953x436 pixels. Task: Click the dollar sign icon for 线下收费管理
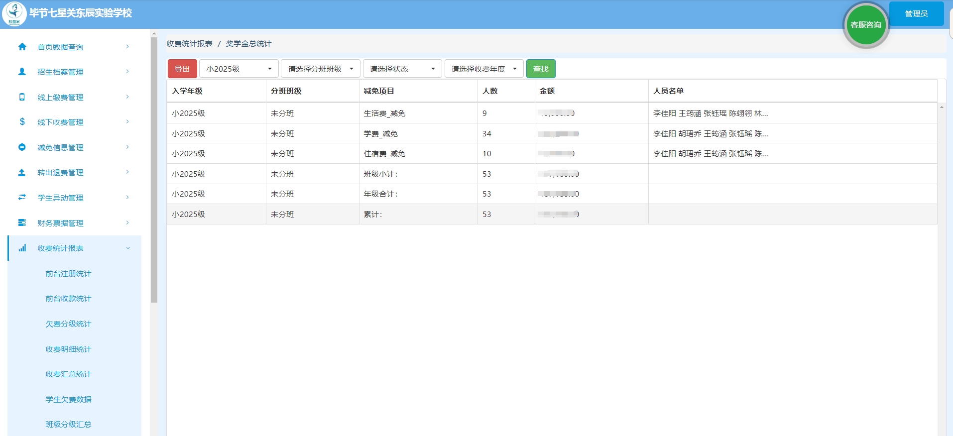coord(22,122)
